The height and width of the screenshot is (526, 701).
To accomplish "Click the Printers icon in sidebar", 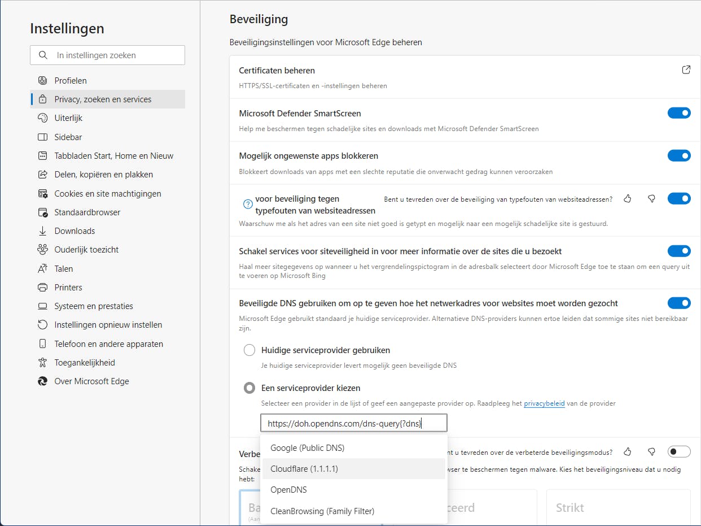I will pos(42,288).
